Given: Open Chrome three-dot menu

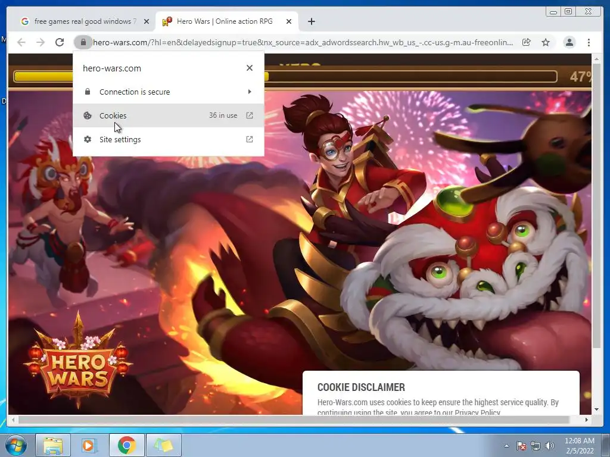Looking at the screenshot, I should click(x=589, y=42).
